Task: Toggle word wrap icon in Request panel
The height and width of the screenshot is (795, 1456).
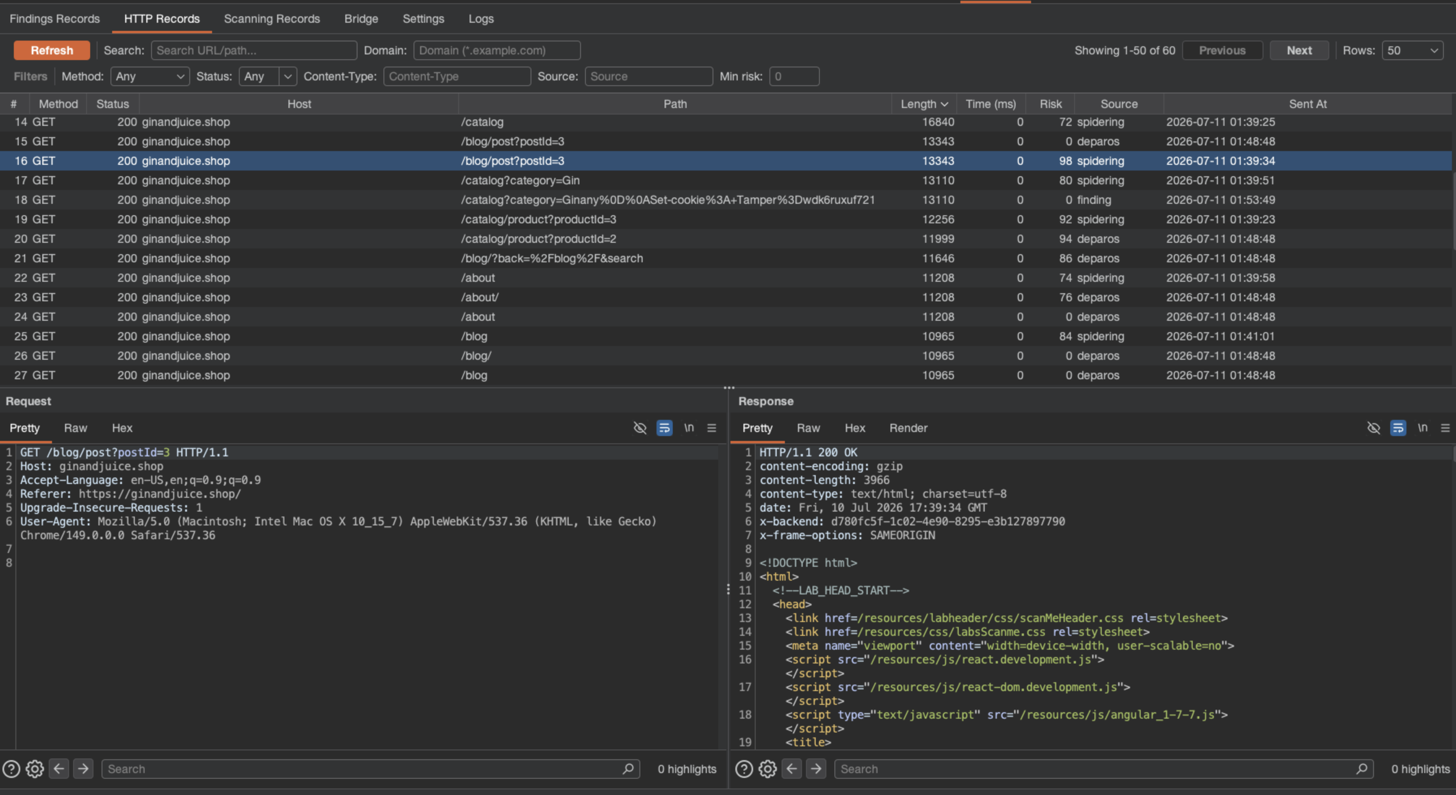Action: pyautogui.click(x=664, y=428)
